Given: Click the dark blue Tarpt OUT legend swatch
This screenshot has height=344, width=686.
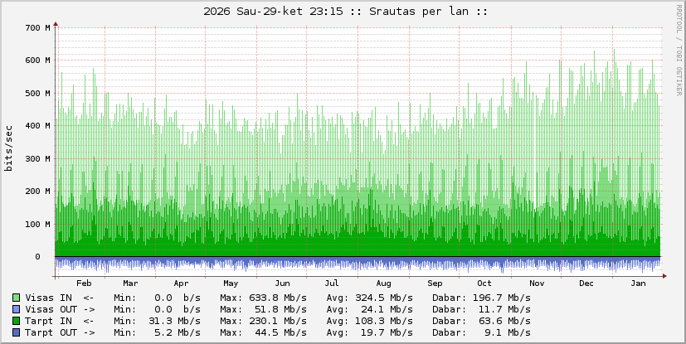Looking at the screenshot, I should point(17,332).
